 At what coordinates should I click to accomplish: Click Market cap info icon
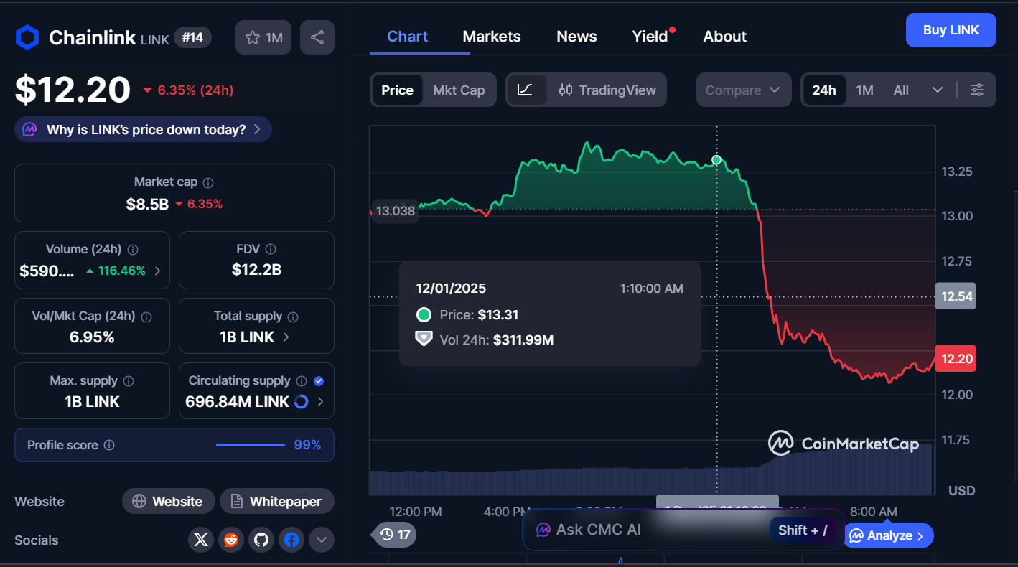pos(208,183)
